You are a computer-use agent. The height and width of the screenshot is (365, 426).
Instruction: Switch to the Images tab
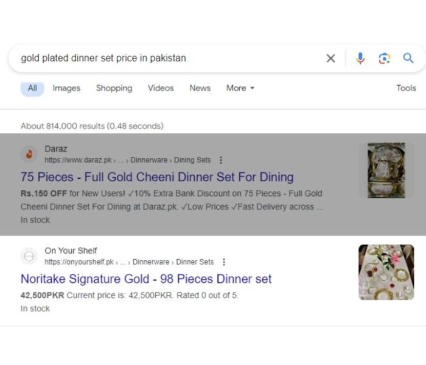66,88
